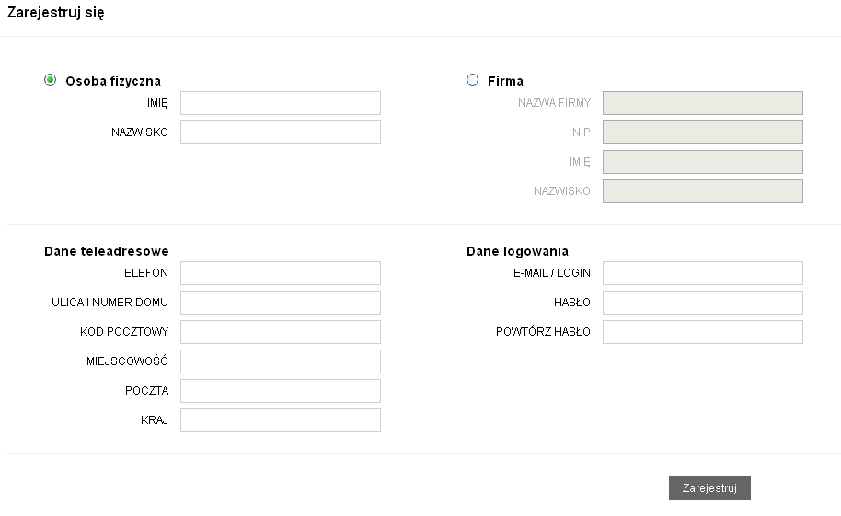Focus the TELEFON input field
841x516 pixels.
(281, 273)
